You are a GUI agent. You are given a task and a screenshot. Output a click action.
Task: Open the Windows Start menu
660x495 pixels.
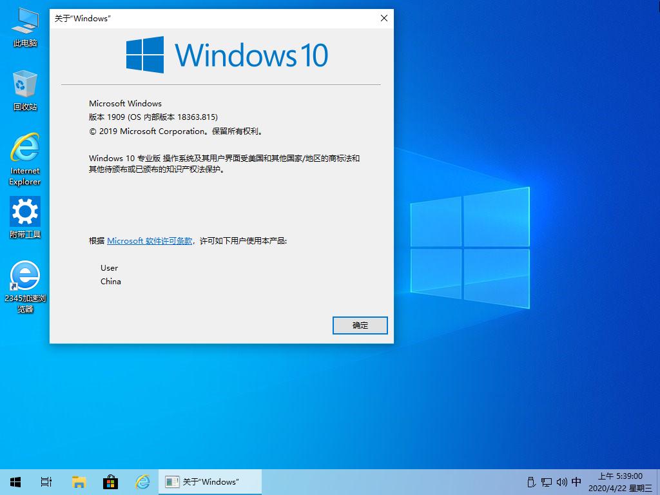click(x=15, y=482)
